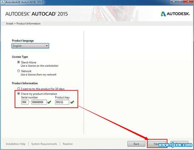This screenshot has height=150, width=194.
Task: Go Back to the previous step
Action: [x=136, y=144]
